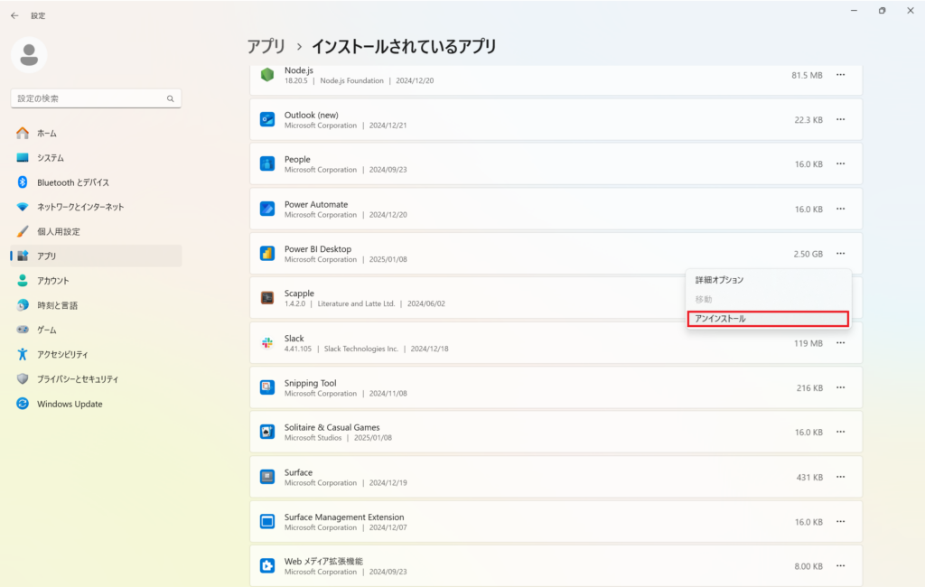Click the アプリ breadcrumb link
Viewport: 925px width, 587px height.
click(266, 46)
